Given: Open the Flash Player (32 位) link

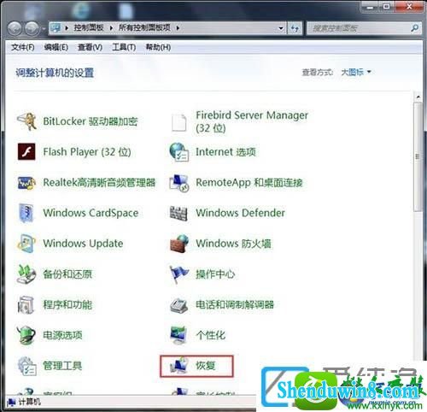Looking at the screenshot, I should [87, 152].
